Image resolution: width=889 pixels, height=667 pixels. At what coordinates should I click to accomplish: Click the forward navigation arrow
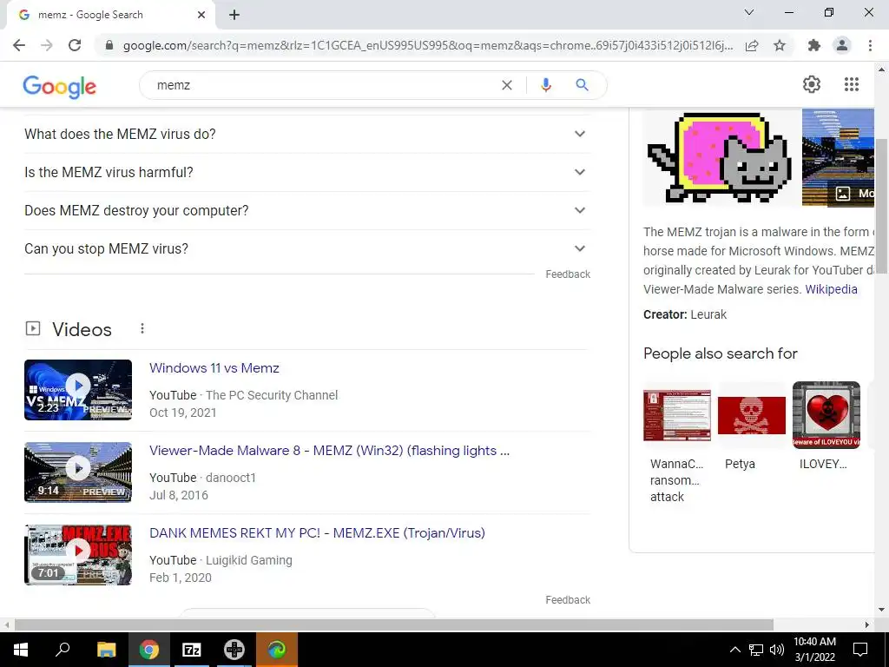47,45
